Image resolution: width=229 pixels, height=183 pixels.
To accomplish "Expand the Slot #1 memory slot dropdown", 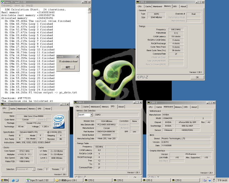I will 92,115.
